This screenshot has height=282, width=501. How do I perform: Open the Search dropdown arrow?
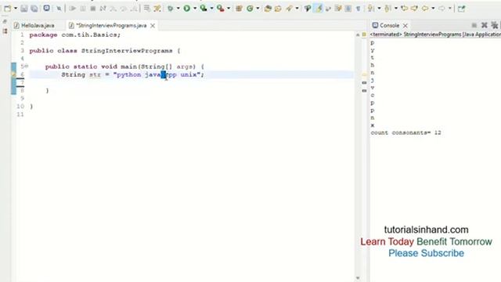click(297, 9)
